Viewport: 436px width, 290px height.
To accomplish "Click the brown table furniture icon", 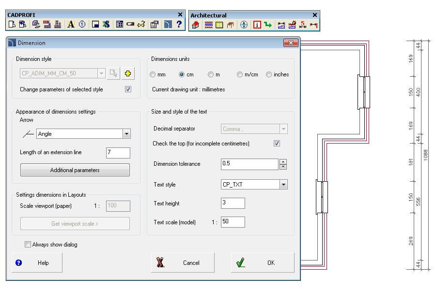I will coord(231,25).
